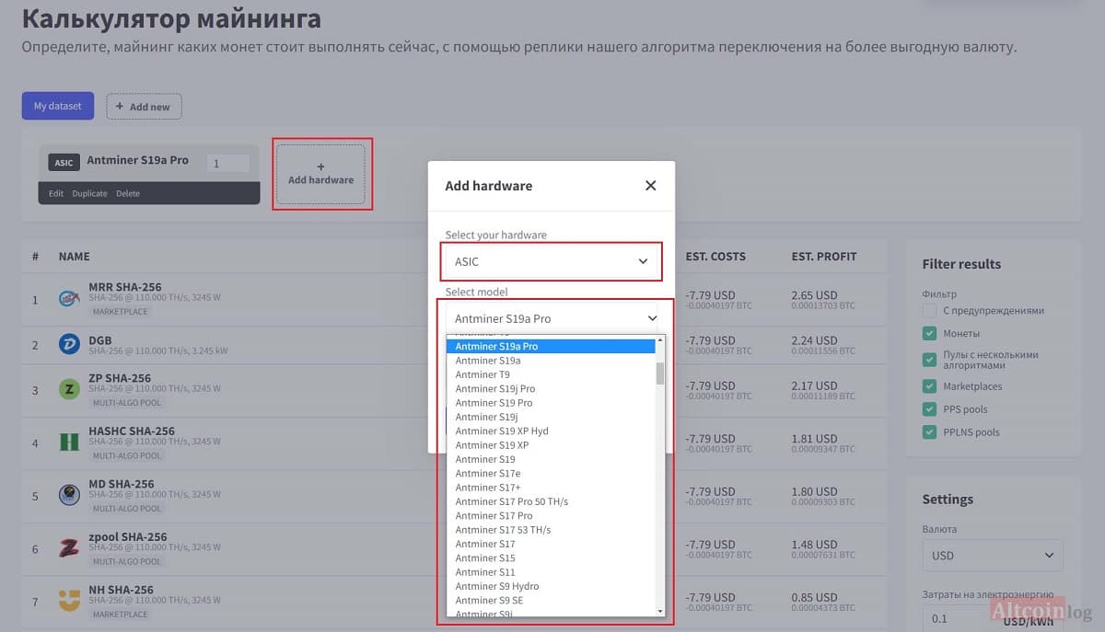Image resolution: width=1105 pixels, height=632 pixels.
Task: Click the electricity cost input field
Action: [x=958, y=619]
